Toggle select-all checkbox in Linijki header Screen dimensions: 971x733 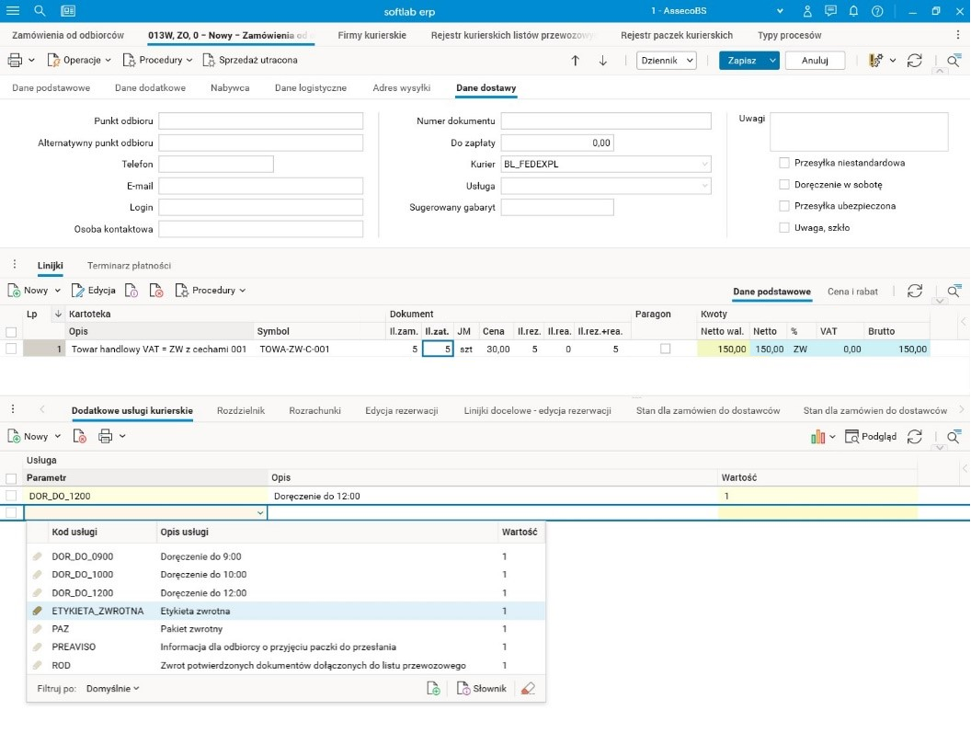(11, 332)
